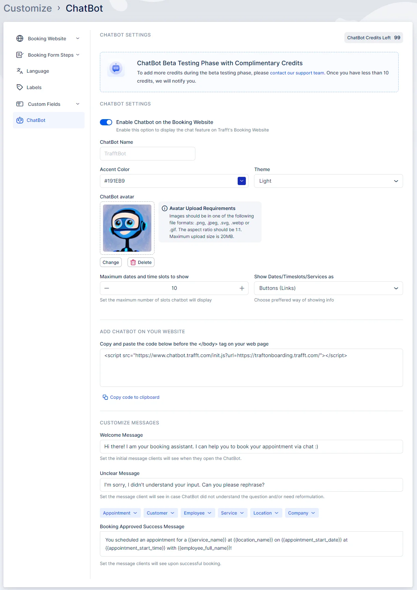Go to Customize in the breadcrumb
417x590 pixels.
[28, 8]
